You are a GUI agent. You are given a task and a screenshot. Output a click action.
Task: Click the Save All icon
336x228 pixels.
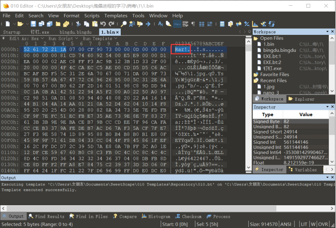(50, 24)
